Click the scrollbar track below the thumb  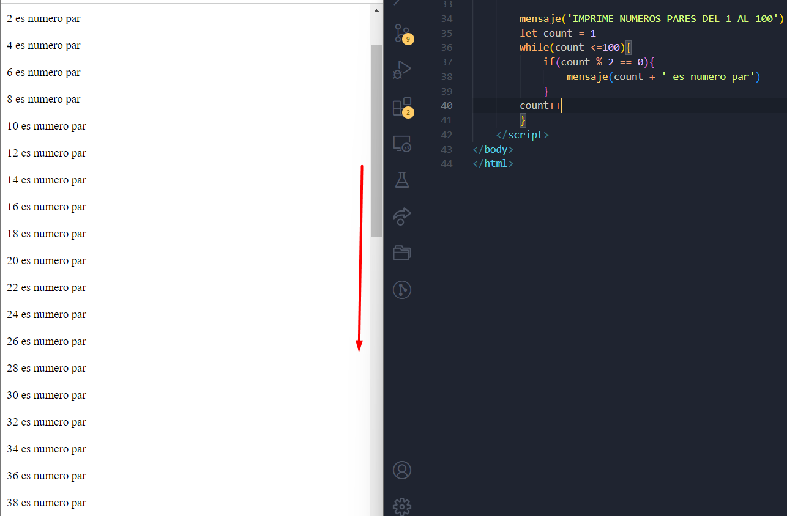point(376,376)
